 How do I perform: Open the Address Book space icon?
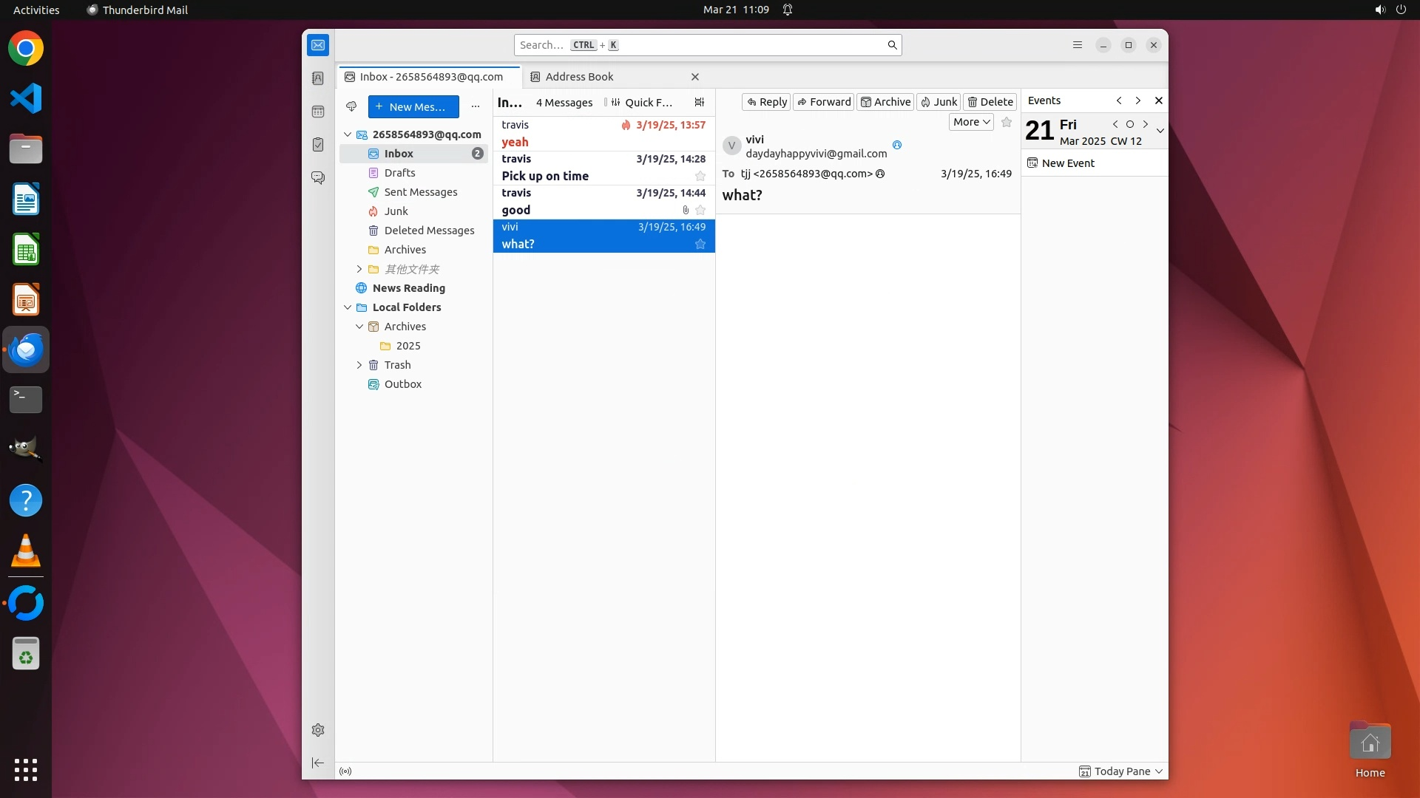(x=318, y=78)
